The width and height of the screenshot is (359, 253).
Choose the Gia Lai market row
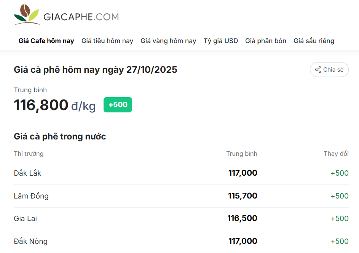tap(26, 218)
